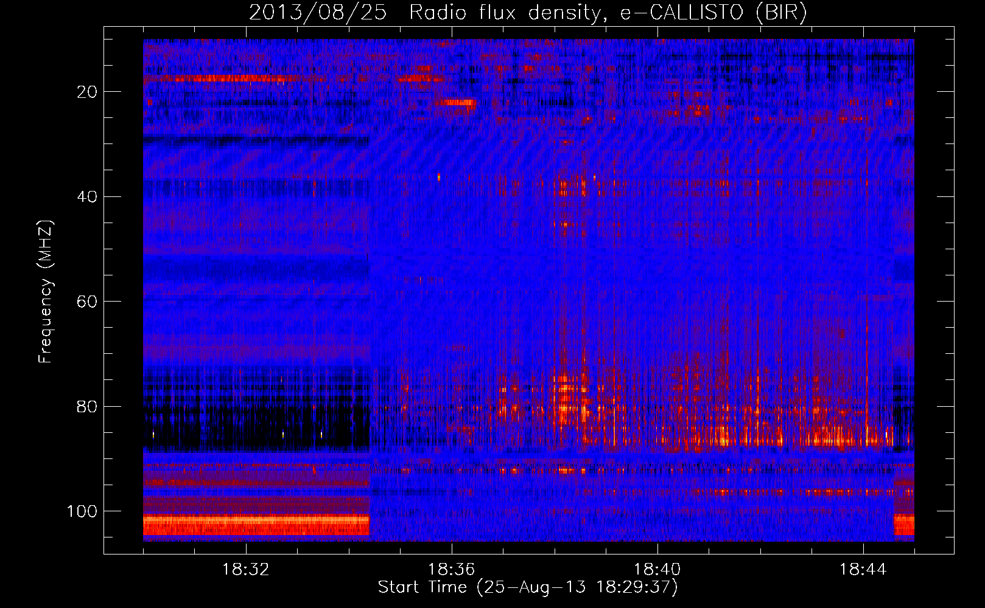This screenshot has width=985, height=608.
Task: Click the x-axis time label '18:32'
Action: click(x=246, y=570)
